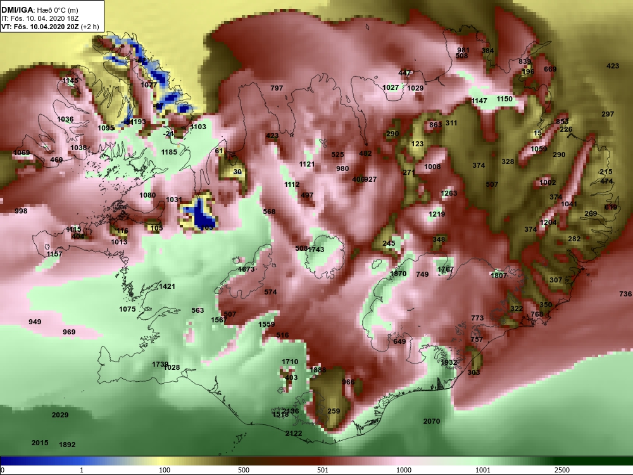Click the map value '1145'
Screen dimensions: 633x475
(x=70, y=81)
